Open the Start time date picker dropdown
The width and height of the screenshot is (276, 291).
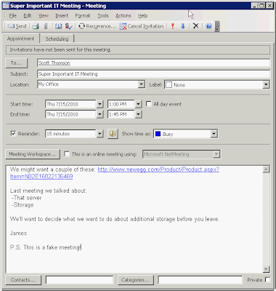click(100, 104)
